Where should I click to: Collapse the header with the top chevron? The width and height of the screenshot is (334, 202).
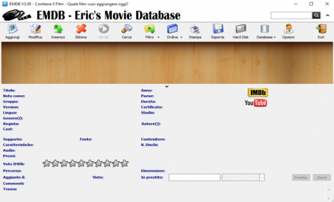(327, 15)
